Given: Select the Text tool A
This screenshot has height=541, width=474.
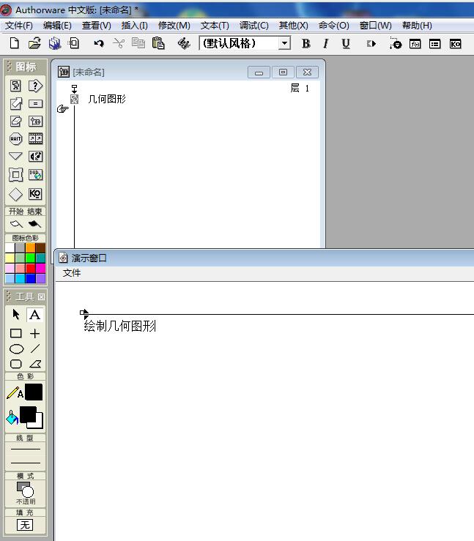Looking at the screenshot, I should pos(34,314).
